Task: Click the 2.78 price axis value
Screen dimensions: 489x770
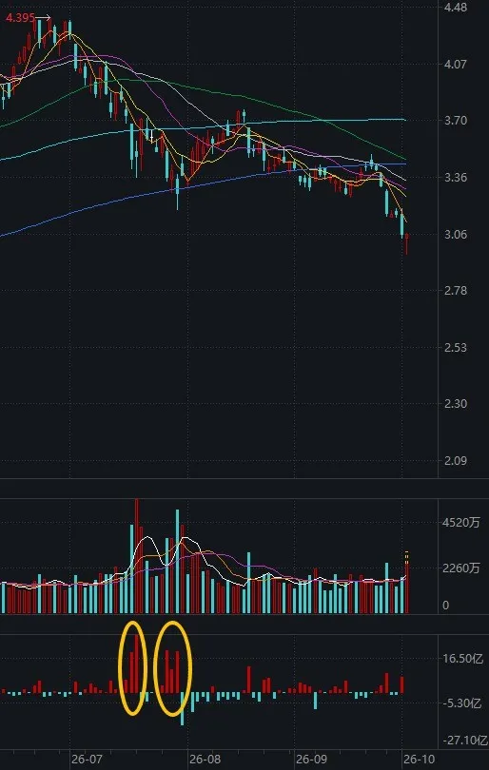Action: coord(455,290)
